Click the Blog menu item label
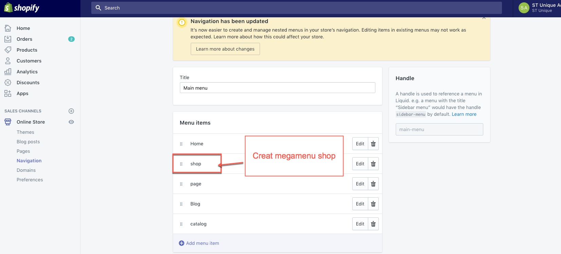 (x=195, y=204)
